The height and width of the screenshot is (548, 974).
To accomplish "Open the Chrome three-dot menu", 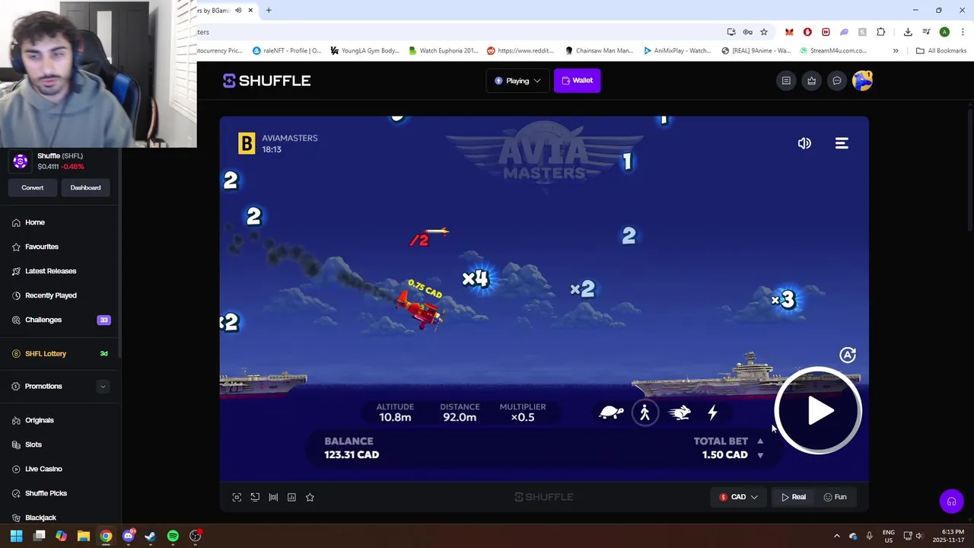I will coord(963,32).
